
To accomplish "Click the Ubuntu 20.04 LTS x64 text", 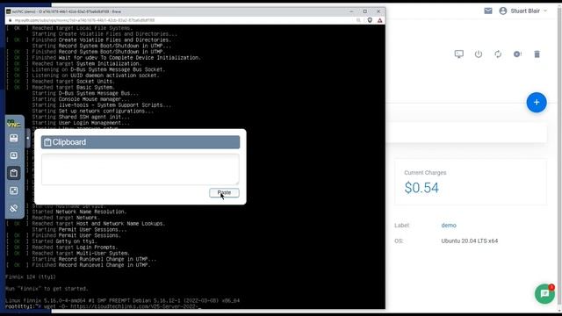I will click(469, 241).
